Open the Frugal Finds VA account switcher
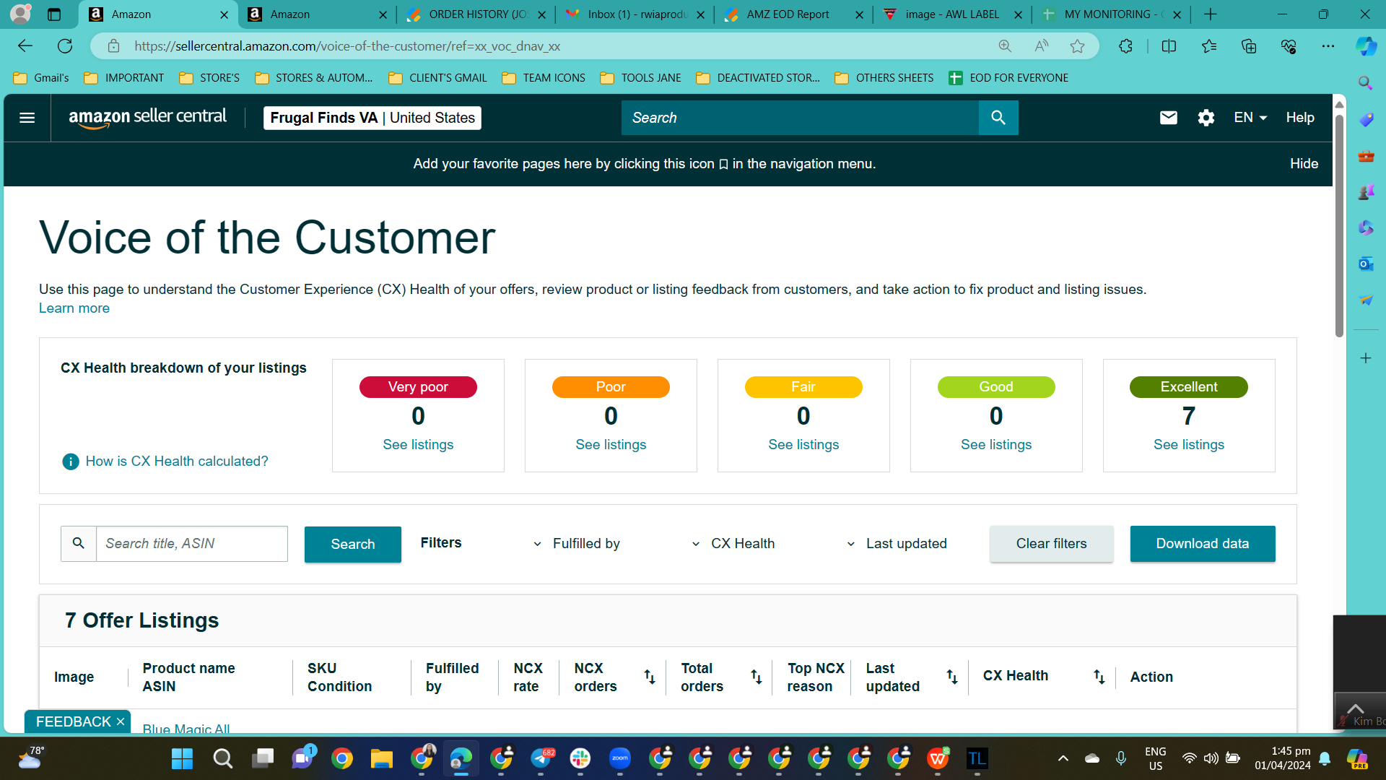This screenshot has height=780, width=1386. pos(372,118)
